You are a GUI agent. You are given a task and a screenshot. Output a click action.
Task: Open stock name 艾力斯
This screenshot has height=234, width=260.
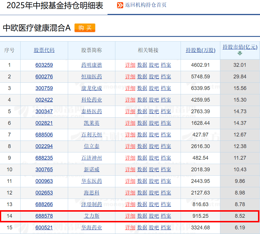click(92, 216)
